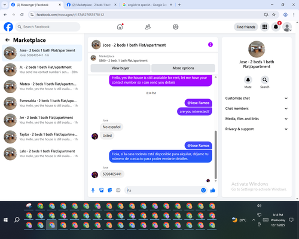This screenshot has width=299, height=239.
Task: Bookmark page with star icon
Action: point(274,15)
